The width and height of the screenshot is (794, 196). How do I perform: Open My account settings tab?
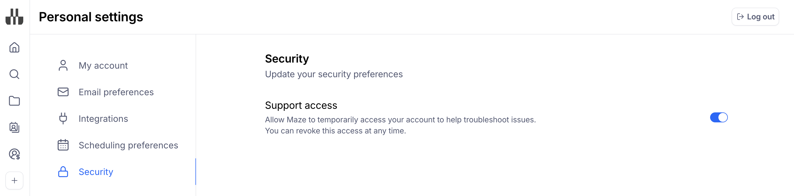click(103, 66)
